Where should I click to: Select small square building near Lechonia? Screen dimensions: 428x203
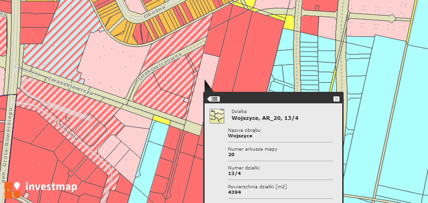coord(67,118)
